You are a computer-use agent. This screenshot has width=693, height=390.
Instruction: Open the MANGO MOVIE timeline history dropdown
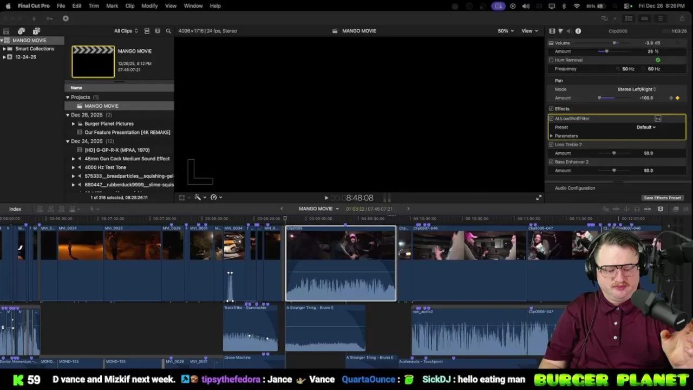pos(318,209)
